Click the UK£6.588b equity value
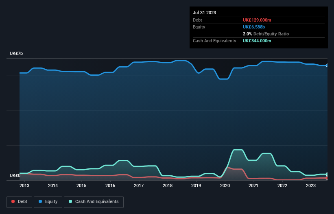334x214 pixels. (x=254, y=27)
